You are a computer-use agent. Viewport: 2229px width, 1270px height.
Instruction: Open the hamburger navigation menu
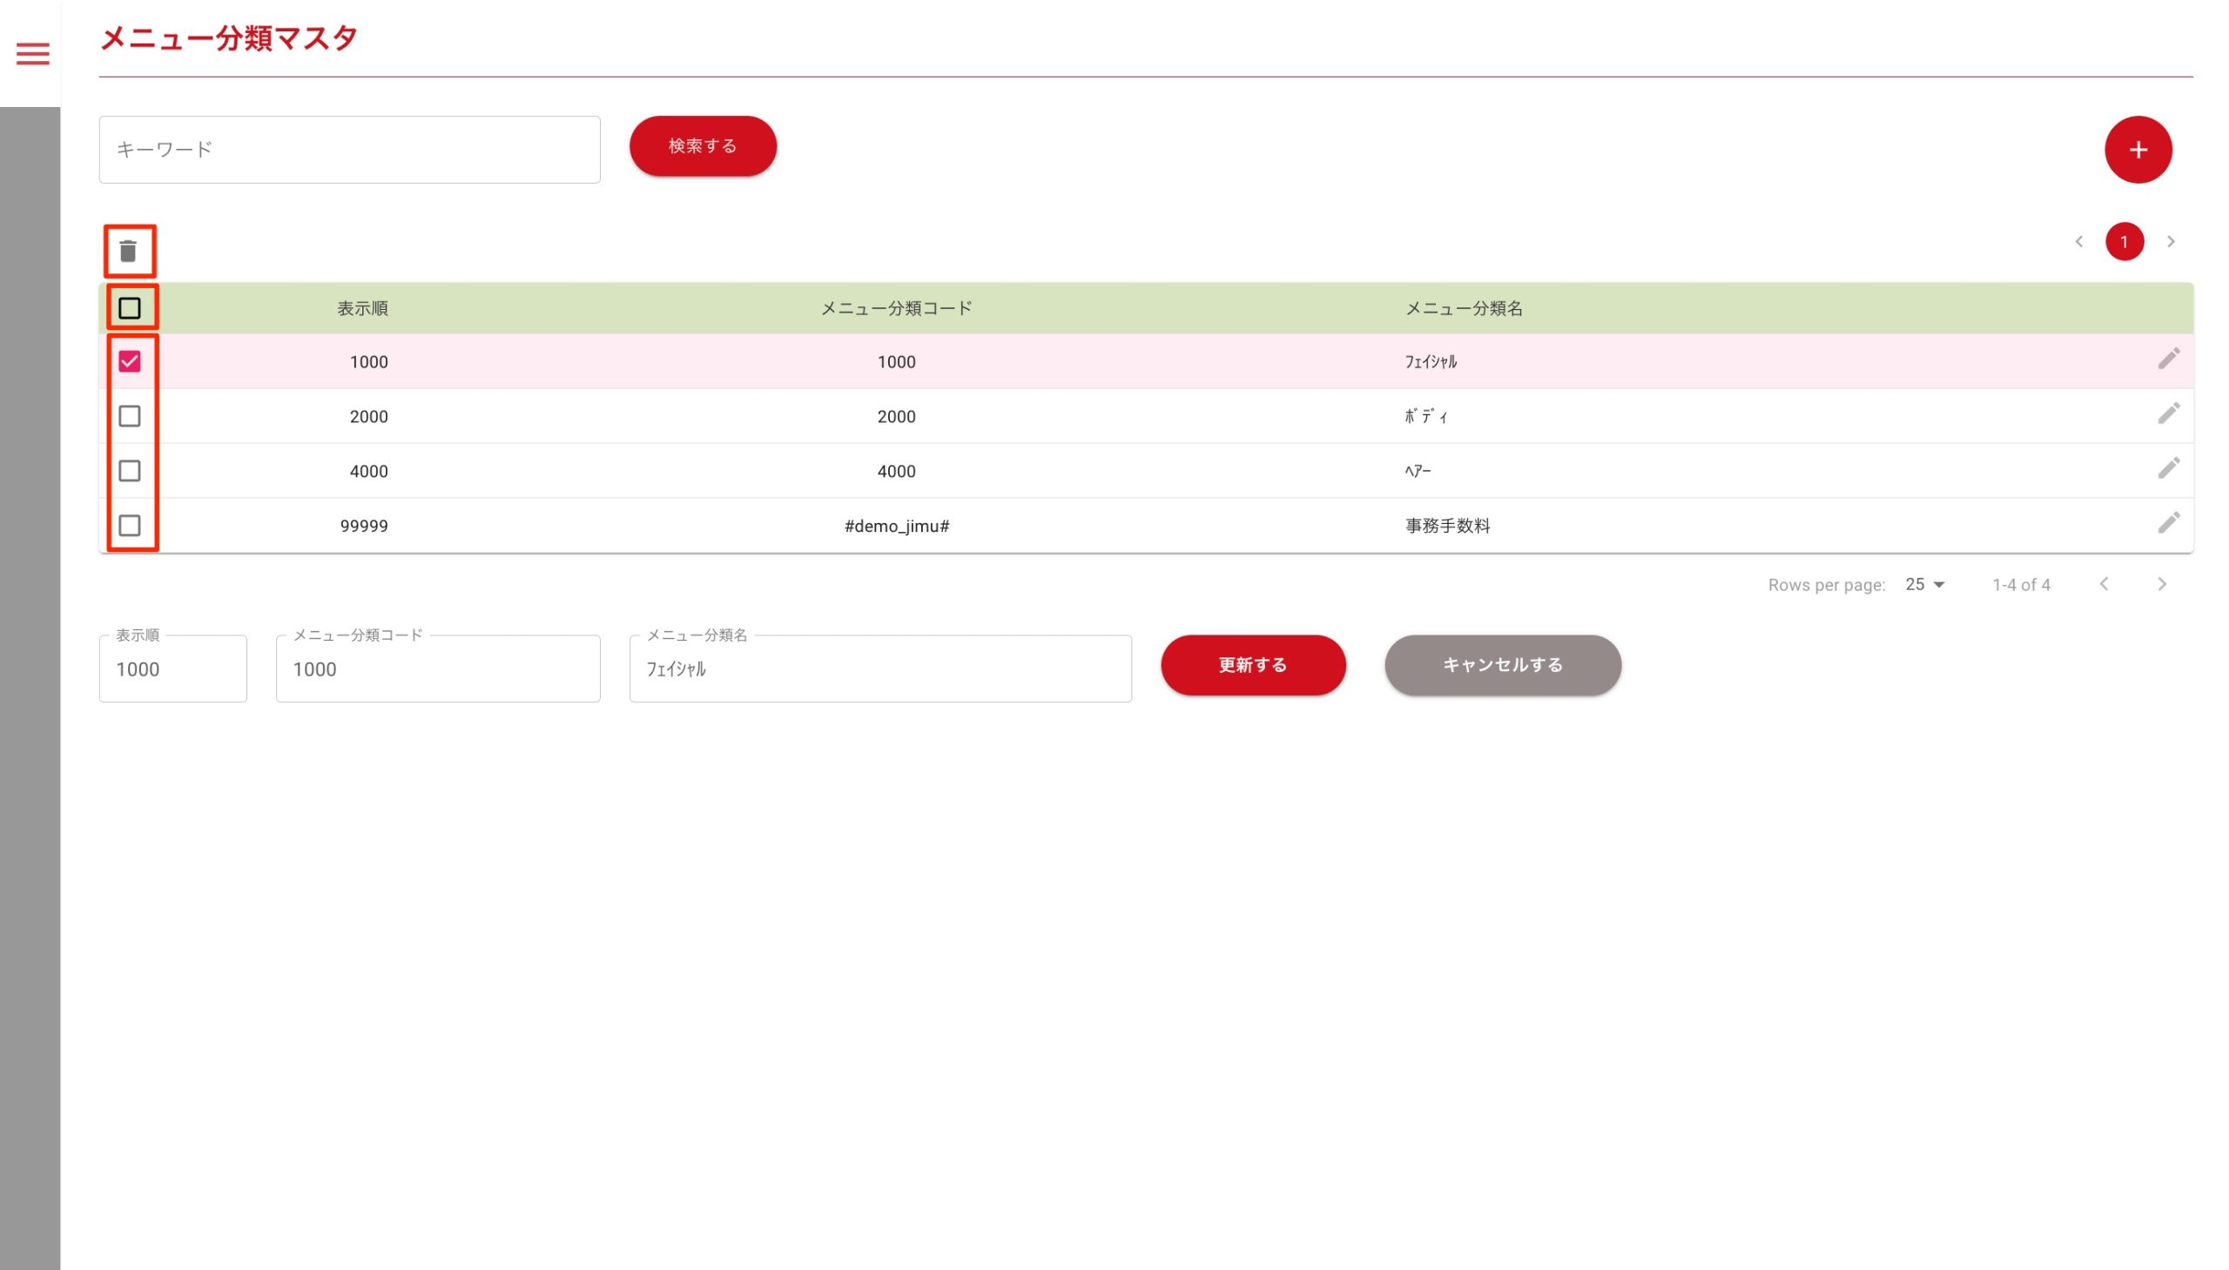point(32,54)
